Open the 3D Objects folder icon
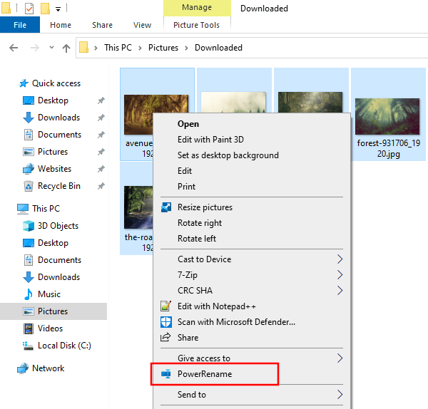This screenshot has width=428, height=409. (x=29, y=226)
